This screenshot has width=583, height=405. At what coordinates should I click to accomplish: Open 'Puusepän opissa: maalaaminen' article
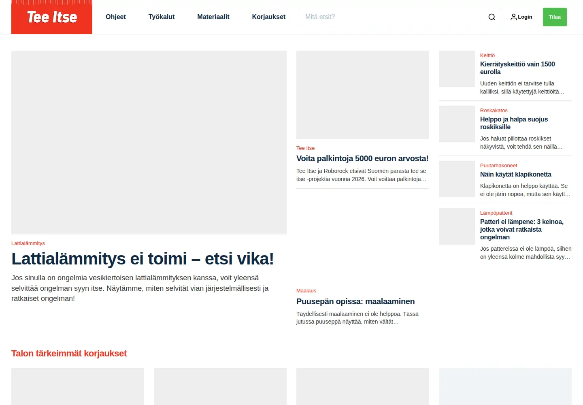tap(355, 301)
